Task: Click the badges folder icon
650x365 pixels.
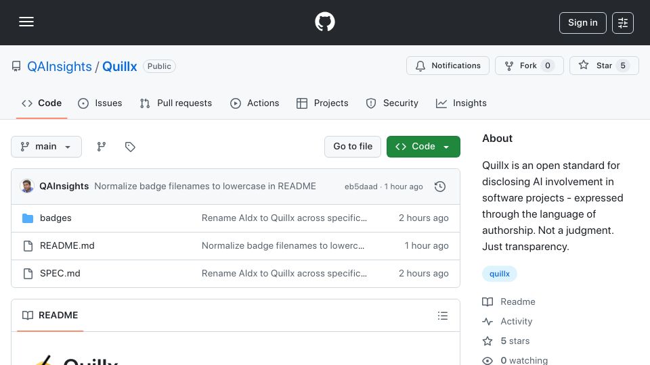Action: click(x=28, y=218)
